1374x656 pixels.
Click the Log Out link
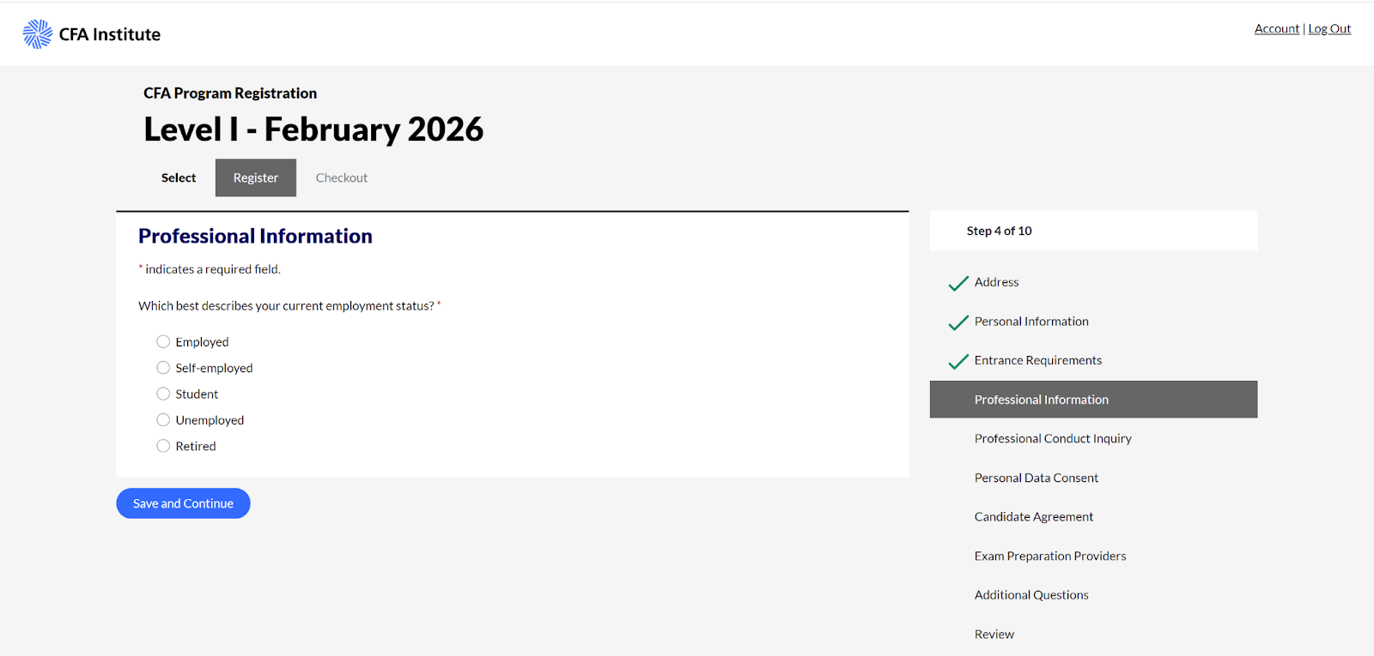(1329, 28)
